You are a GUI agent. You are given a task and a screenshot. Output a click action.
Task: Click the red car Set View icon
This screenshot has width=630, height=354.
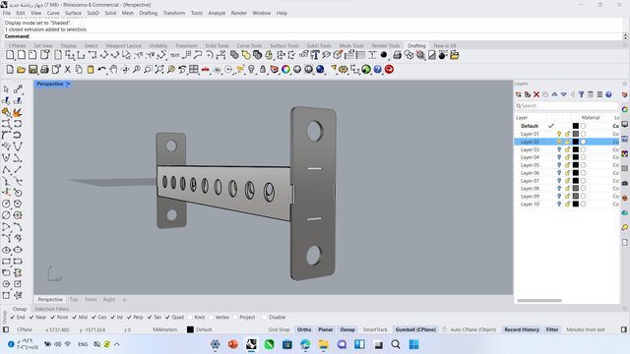pyautogui.click(x=206, y=70)
